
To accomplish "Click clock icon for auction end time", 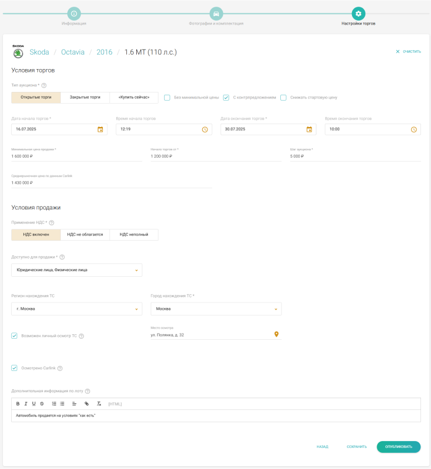I will [x=414, y=129].
